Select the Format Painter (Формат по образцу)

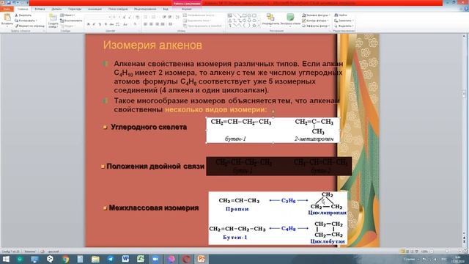(x=29, y=26)
